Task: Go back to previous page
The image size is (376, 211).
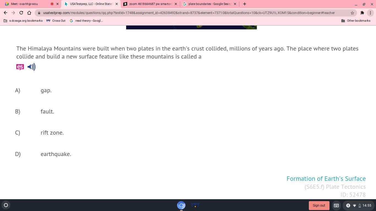Action: point(6,13)
